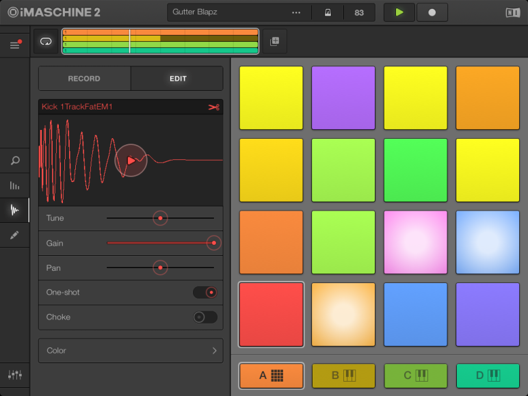Toggle the loop button beside the pattern

pos(46,42)
